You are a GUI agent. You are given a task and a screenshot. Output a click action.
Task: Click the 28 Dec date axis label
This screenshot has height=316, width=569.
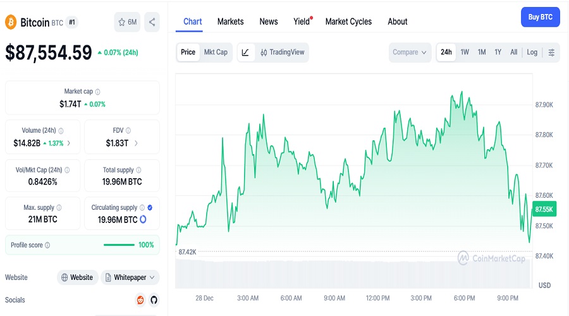(204, 298)
